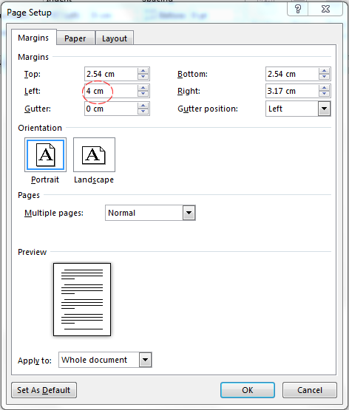Increase the Left margin with up arrow
The image size is (349, 410).
[143, 88]
